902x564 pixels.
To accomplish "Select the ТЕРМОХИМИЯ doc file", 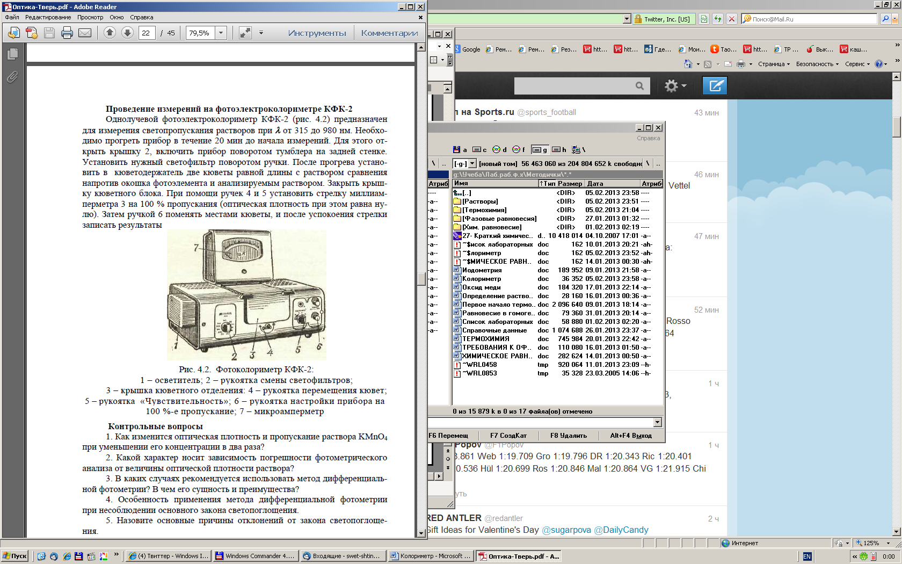I will 485,339.
